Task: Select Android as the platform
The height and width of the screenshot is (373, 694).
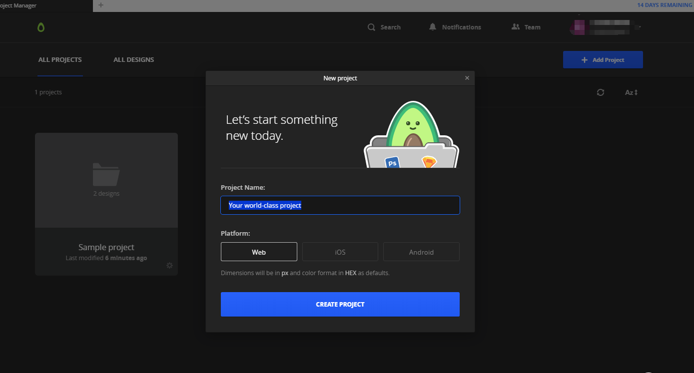Action: click(421, 252)
